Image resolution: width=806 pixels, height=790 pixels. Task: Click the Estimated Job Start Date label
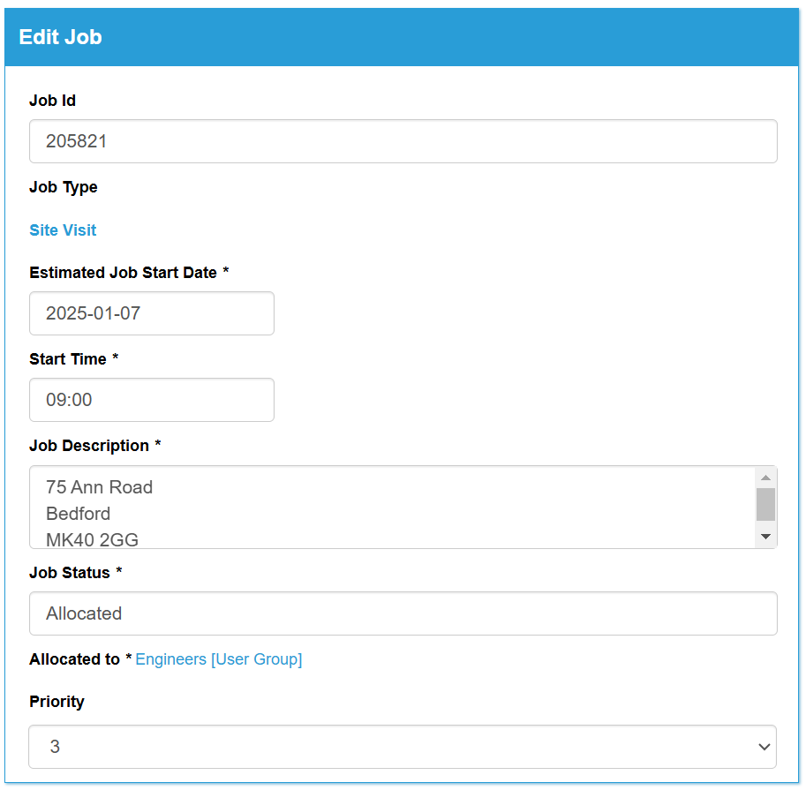(124, 273)
